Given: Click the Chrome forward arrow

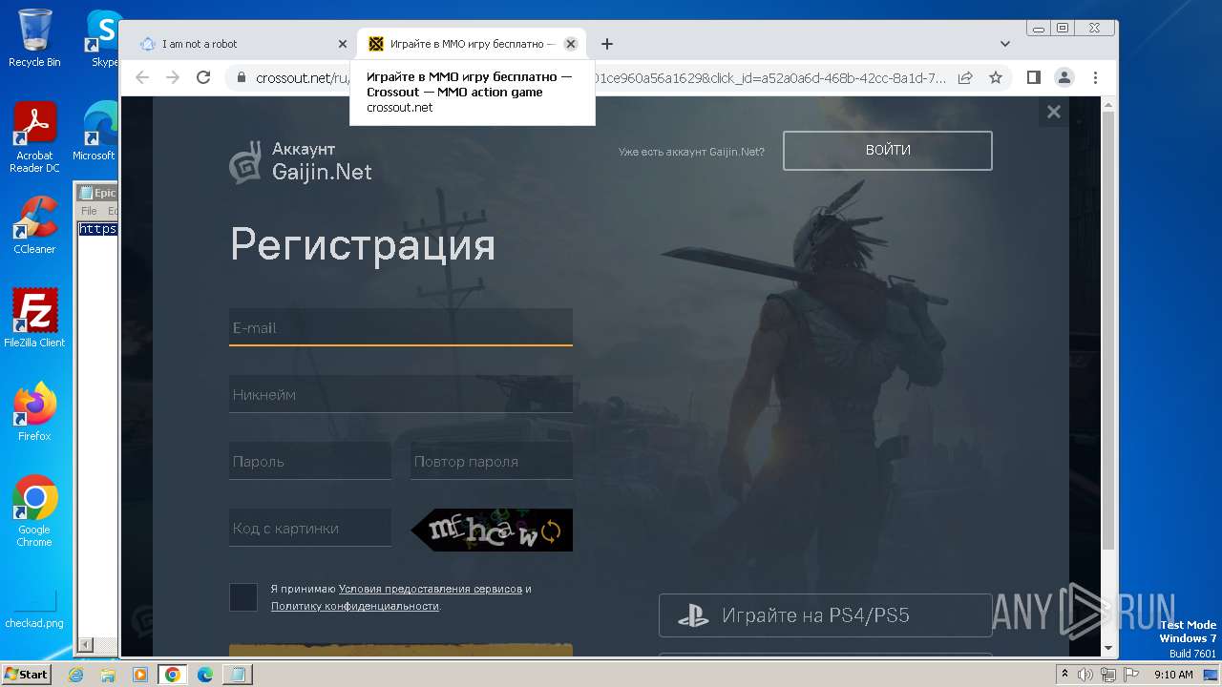Looking at the screenshot, I should coord(173,77).
